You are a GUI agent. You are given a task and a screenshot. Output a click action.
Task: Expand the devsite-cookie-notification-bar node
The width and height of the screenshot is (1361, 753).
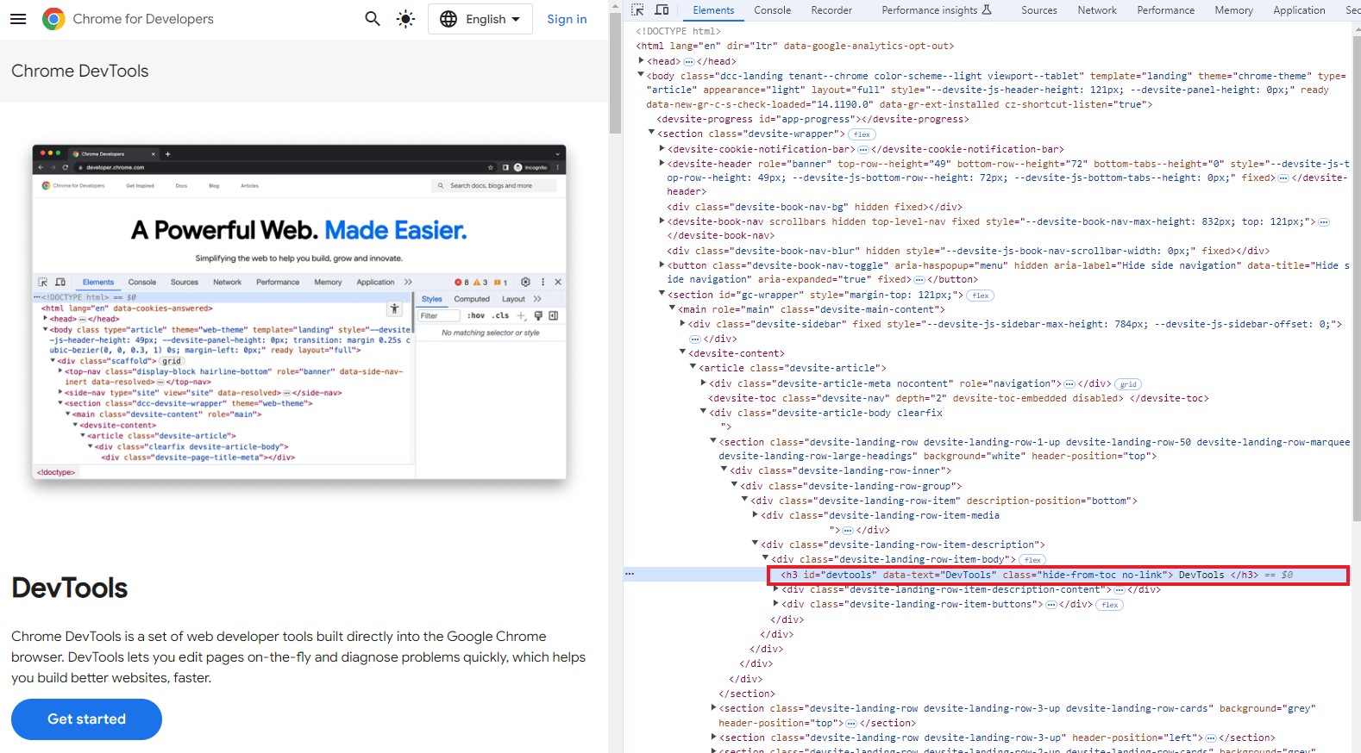coord(662,148)
